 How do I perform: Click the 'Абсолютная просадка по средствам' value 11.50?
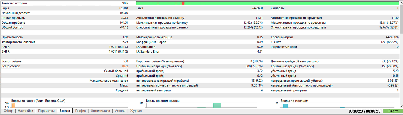pos(395,18)
